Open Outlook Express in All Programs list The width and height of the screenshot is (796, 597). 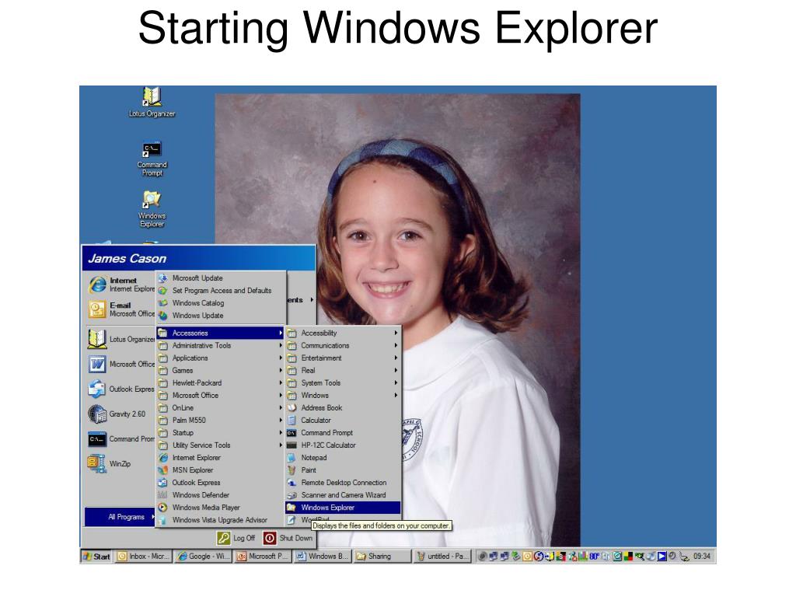[x=220, y=482]
